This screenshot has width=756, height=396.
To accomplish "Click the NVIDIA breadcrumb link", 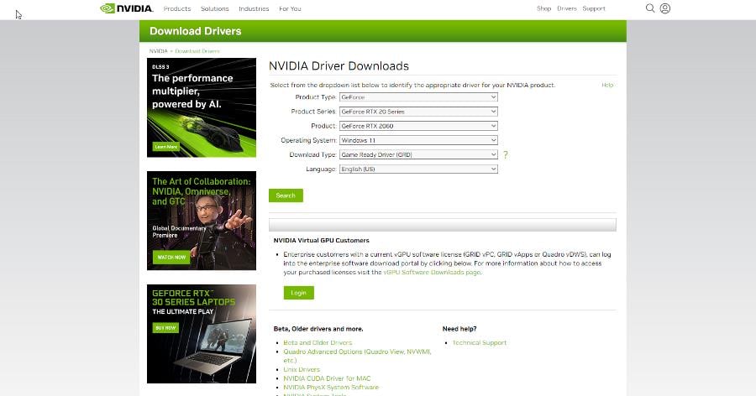I will (158, 51).
